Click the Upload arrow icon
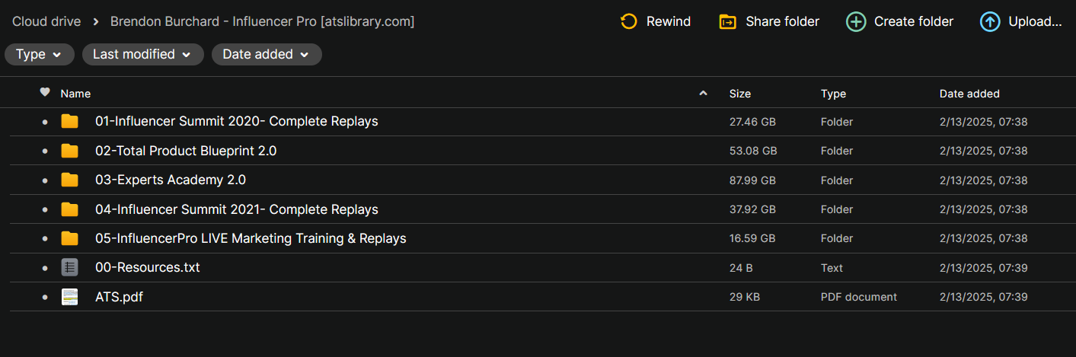 pos(990,21)
